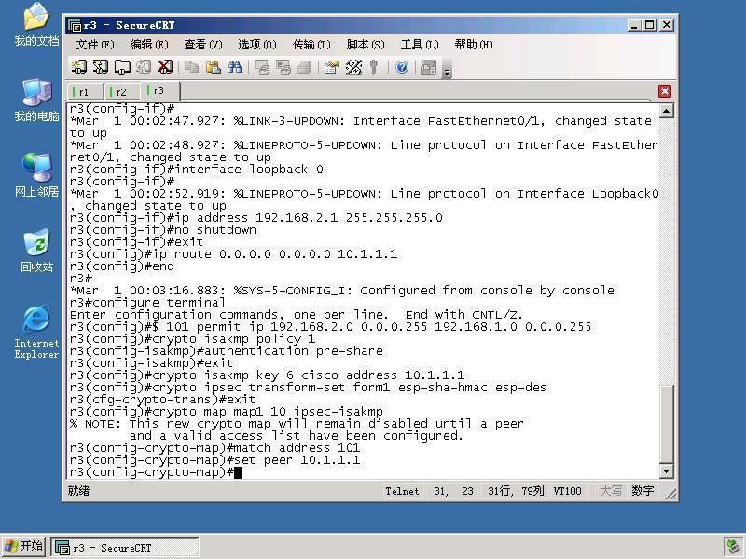Click the grayed Print printer icon

pyautogui.click(x=305, y=67)
